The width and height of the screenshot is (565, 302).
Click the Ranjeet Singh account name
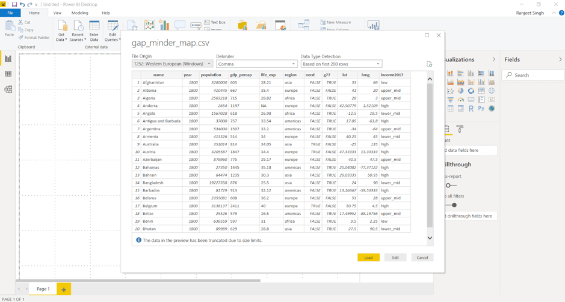pyautogui.click(x=529, y=13)
